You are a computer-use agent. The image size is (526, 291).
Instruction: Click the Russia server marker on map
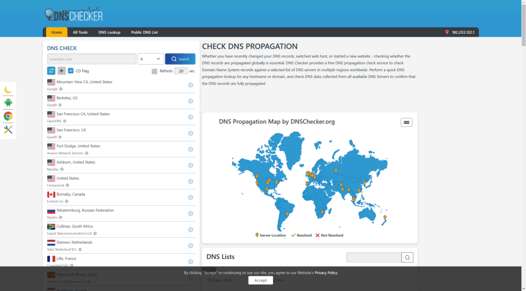click(x=336, y=170)
